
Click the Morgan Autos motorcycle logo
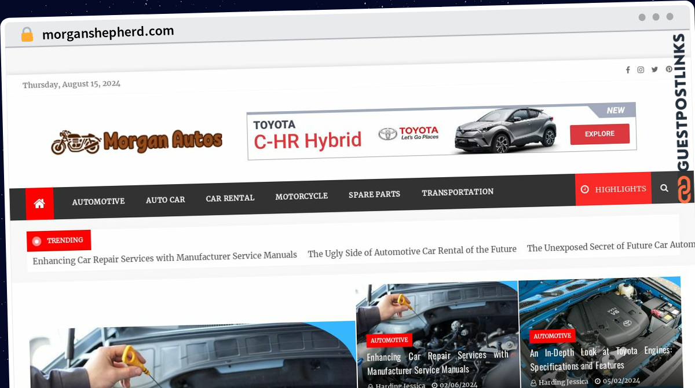[x=137, y=141]
